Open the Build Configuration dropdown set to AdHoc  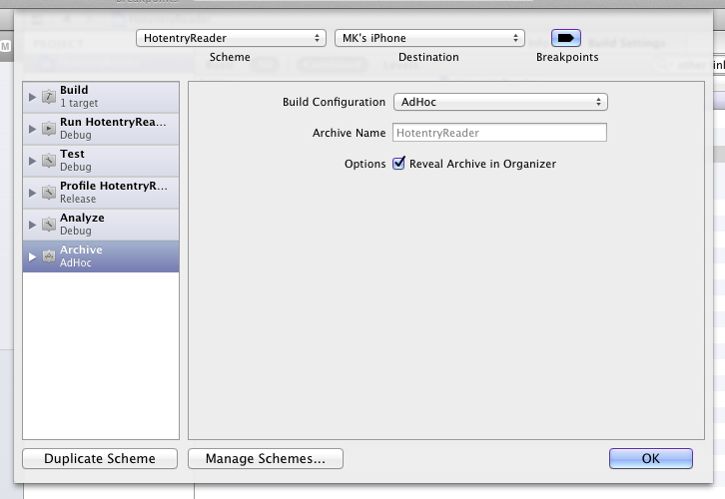click(500, 102)
